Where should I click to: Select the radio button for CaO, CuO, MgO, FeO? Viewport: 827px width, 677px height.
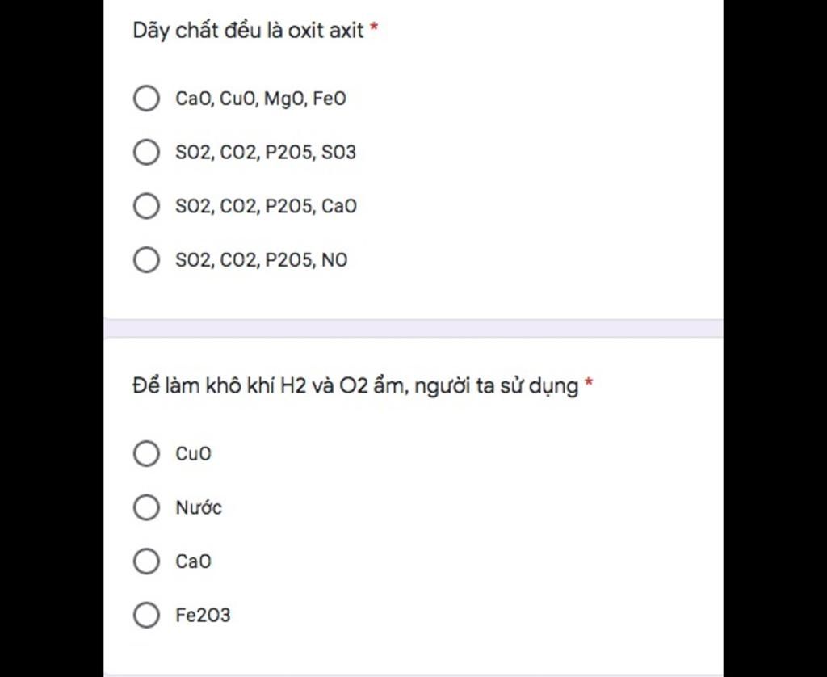click(x=146, y=99)
